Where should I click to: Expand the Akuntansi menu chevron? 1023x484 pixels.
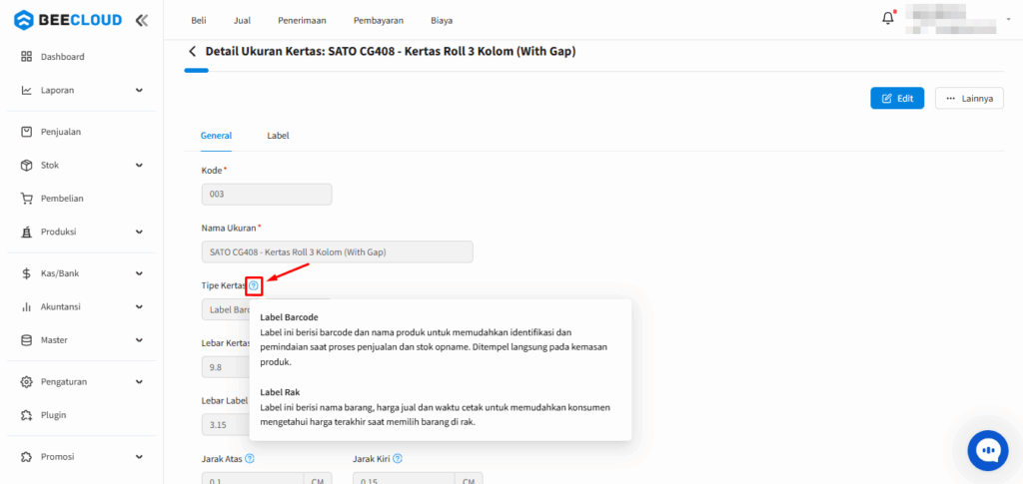139,306
